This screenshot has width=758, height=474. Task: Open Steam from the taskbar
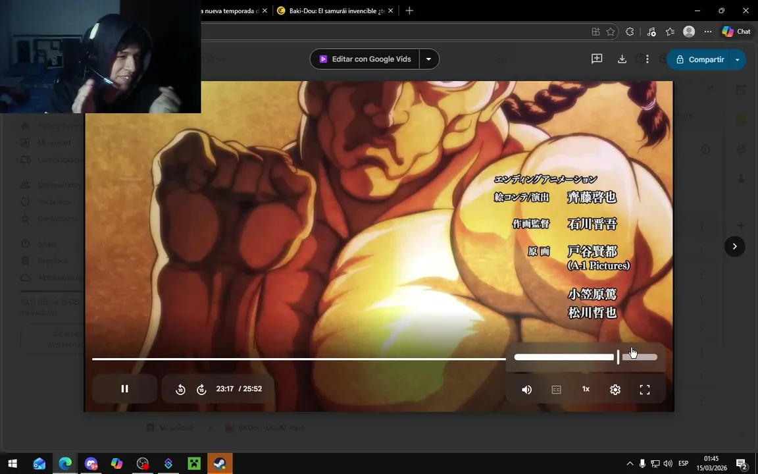tap(220, 463)
